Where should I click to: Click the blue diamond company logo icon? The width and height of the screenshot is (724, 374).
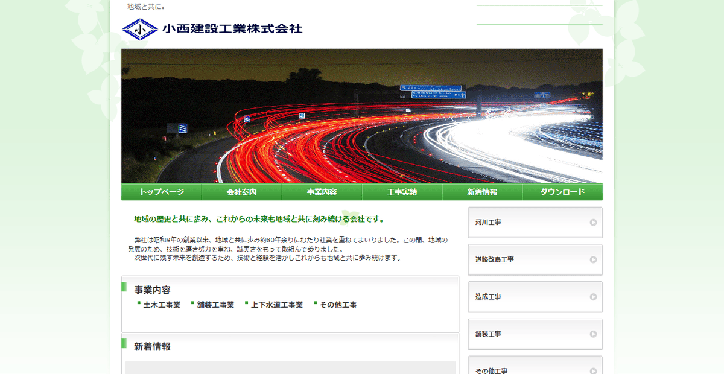139,28
